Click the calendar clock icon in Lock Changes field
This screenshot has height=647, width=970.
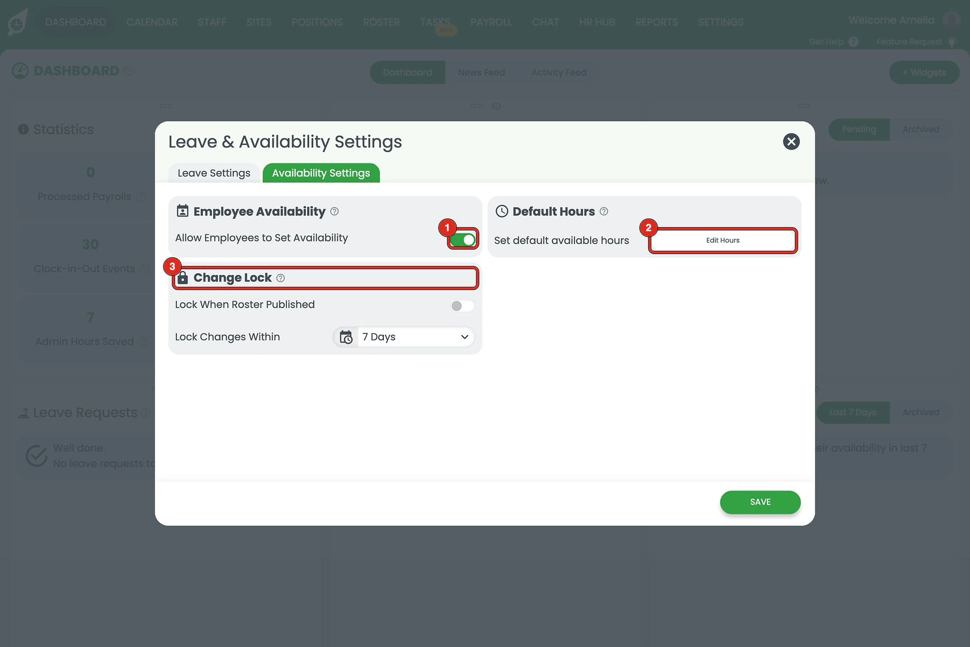pos(346,337)
